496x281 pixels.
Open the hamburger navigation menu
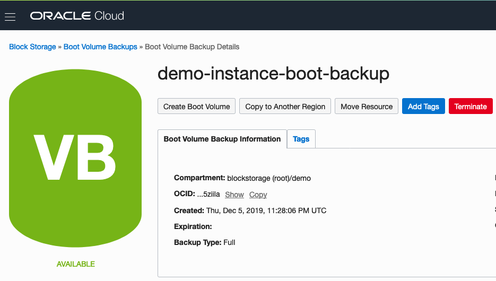10,16
